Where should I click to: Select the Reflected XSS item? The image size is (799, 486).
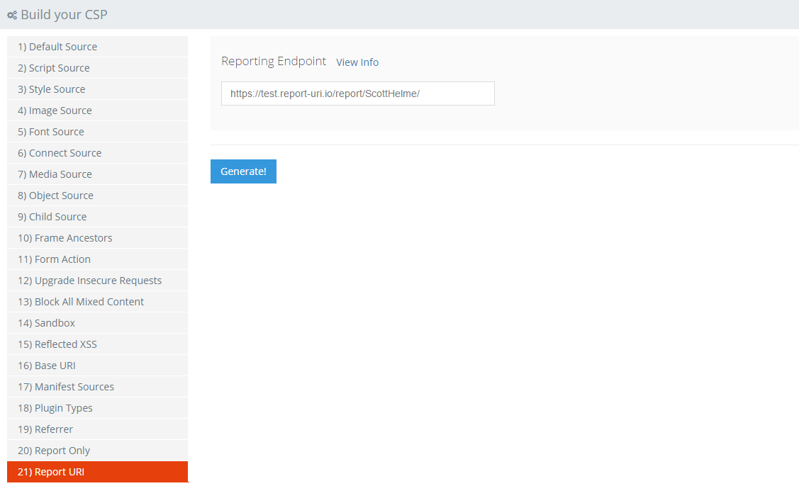[97, 344]
